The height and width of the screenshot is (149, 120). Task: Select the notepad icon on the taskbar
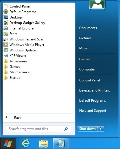(61, 144)
